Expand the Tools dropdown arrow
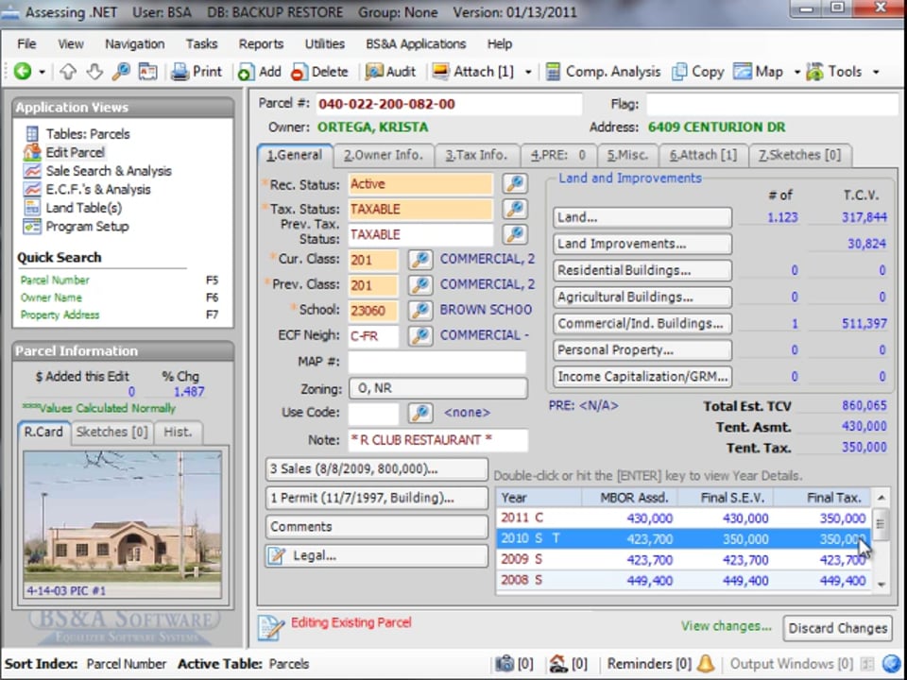This screenshot has height=680, width=907. (x=876, y=72)
